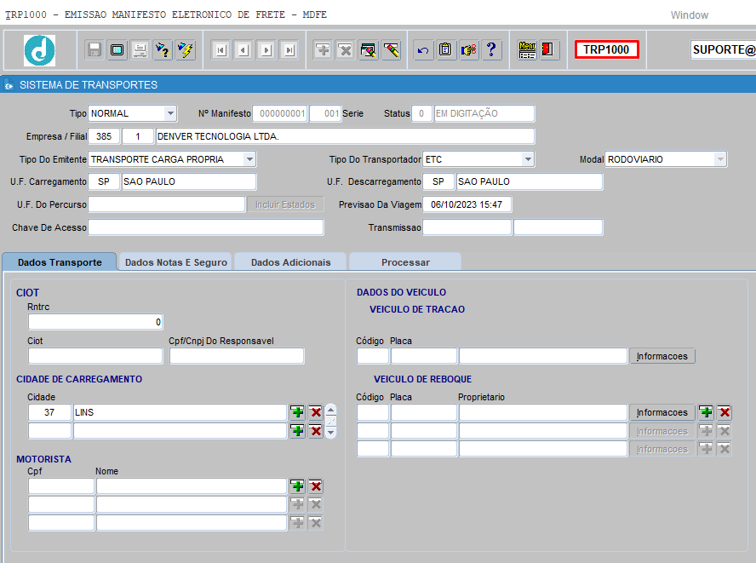Click the toolbar Delete record X icon

coord(345,49)
